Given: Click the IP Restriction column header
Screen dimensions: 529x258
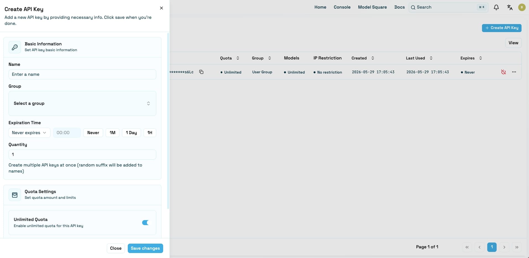Looking at the screenshot, I should [327, 58].
